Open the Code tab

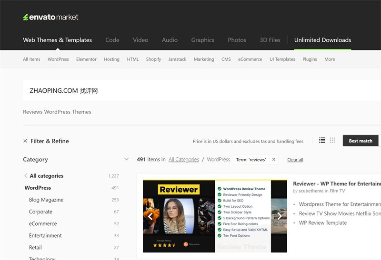tap(112, 40)
